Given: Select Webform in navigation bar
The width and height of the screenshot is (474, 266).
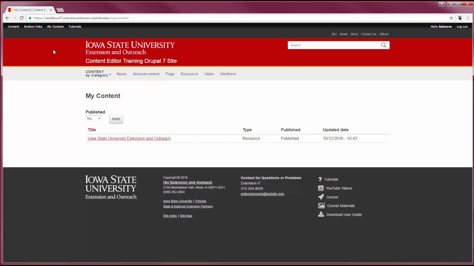Looking at the screenshot, I should pyautogui.click(x=228, y=74).
